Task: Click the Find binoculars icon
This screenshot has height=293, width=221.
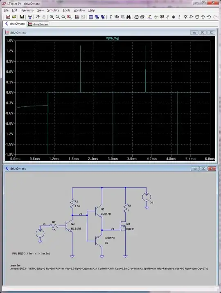Action: click(x=129, y=17)
